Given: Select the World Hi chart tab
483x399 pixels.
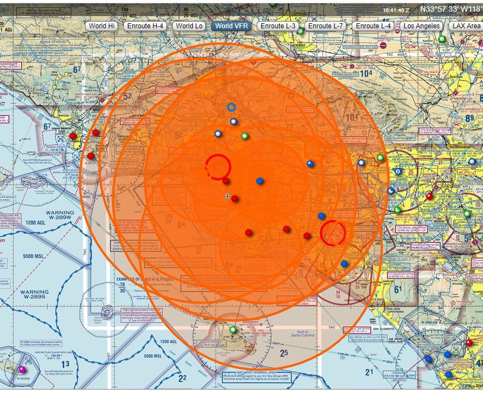Looking at the screenshot, I should click(102, 26).
